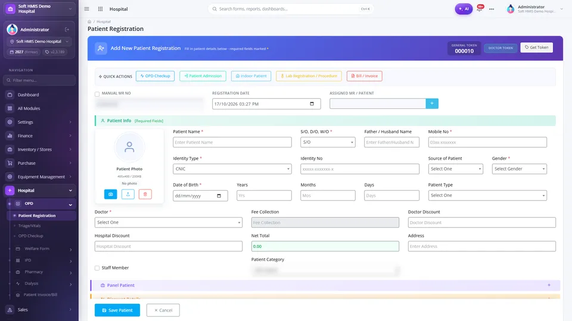Click the sidebar Filter menu field
The height and width of the screenshot is (321, 572).
(x=39, y=80)
